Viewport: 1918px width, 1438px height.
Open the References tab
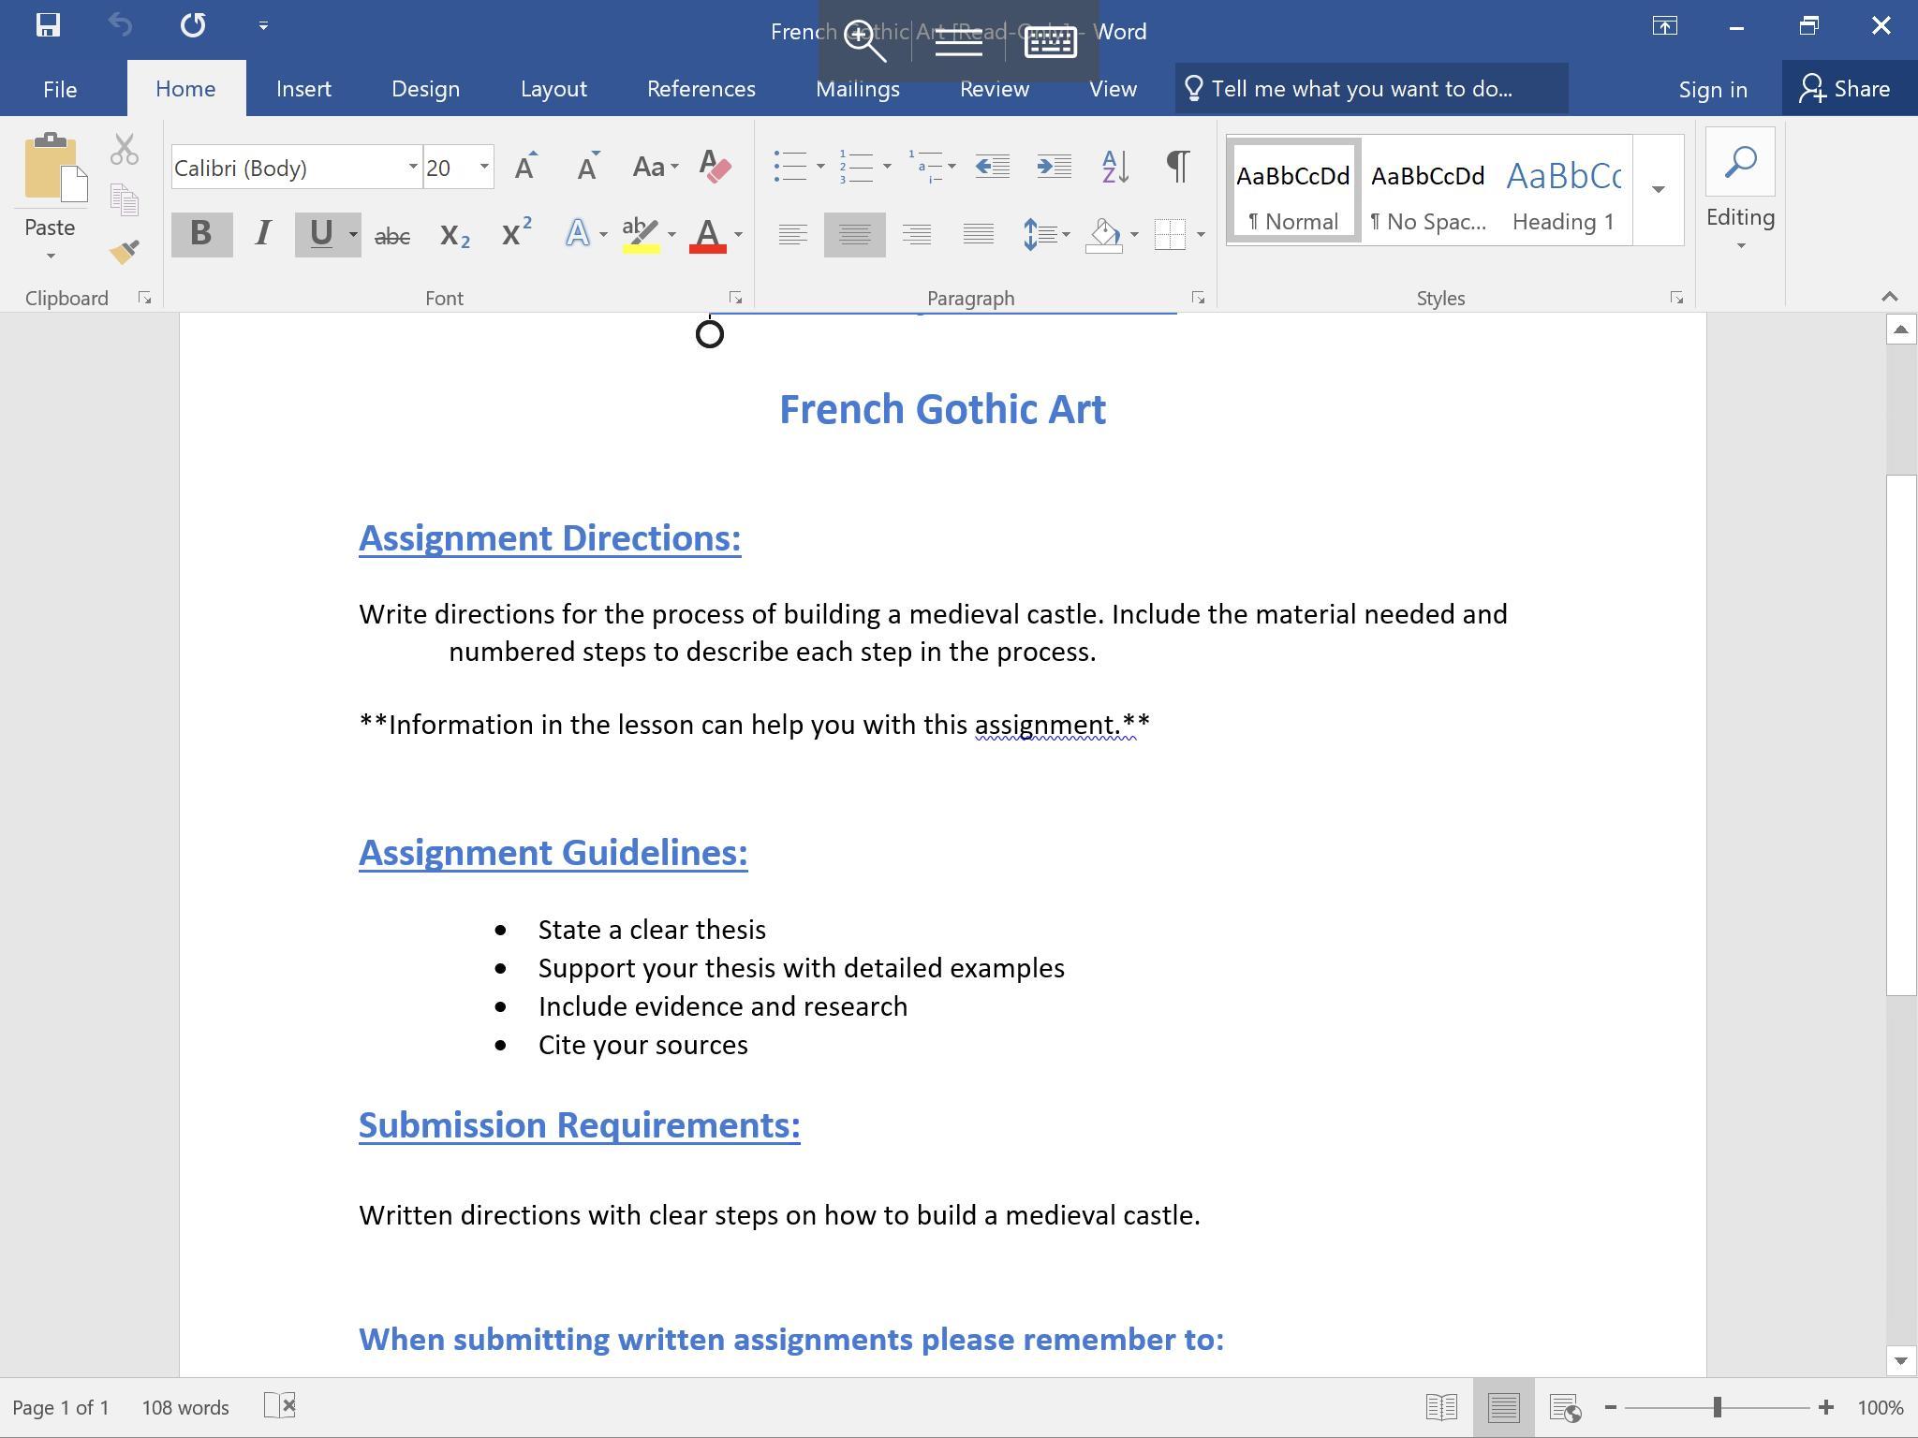point(701,89)
